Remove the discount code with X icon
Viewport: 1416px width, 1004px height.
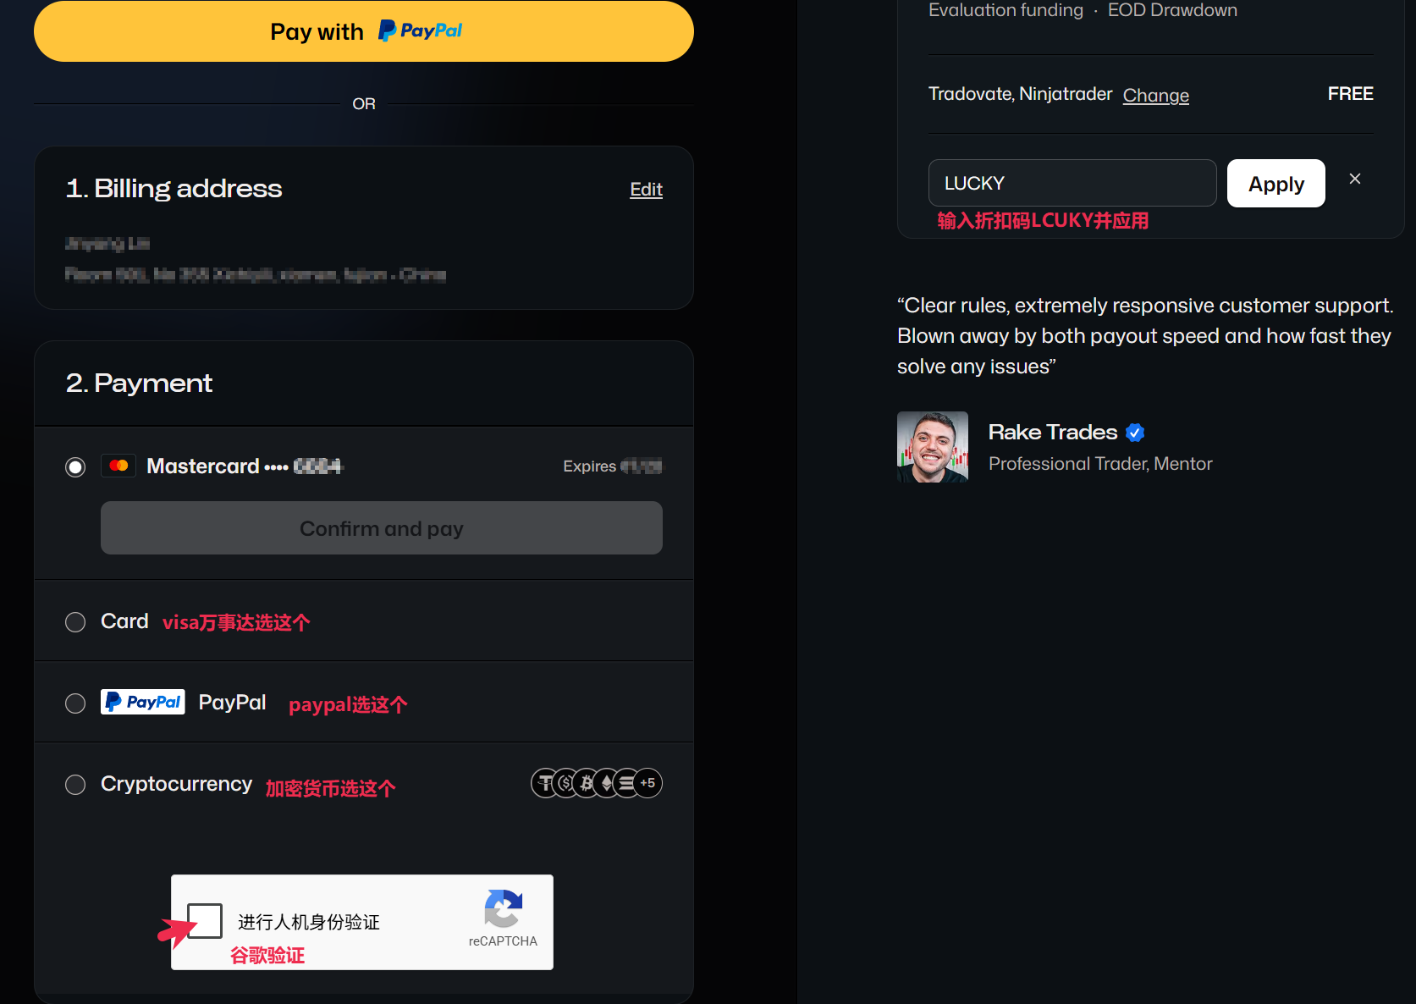(1355, 179)
